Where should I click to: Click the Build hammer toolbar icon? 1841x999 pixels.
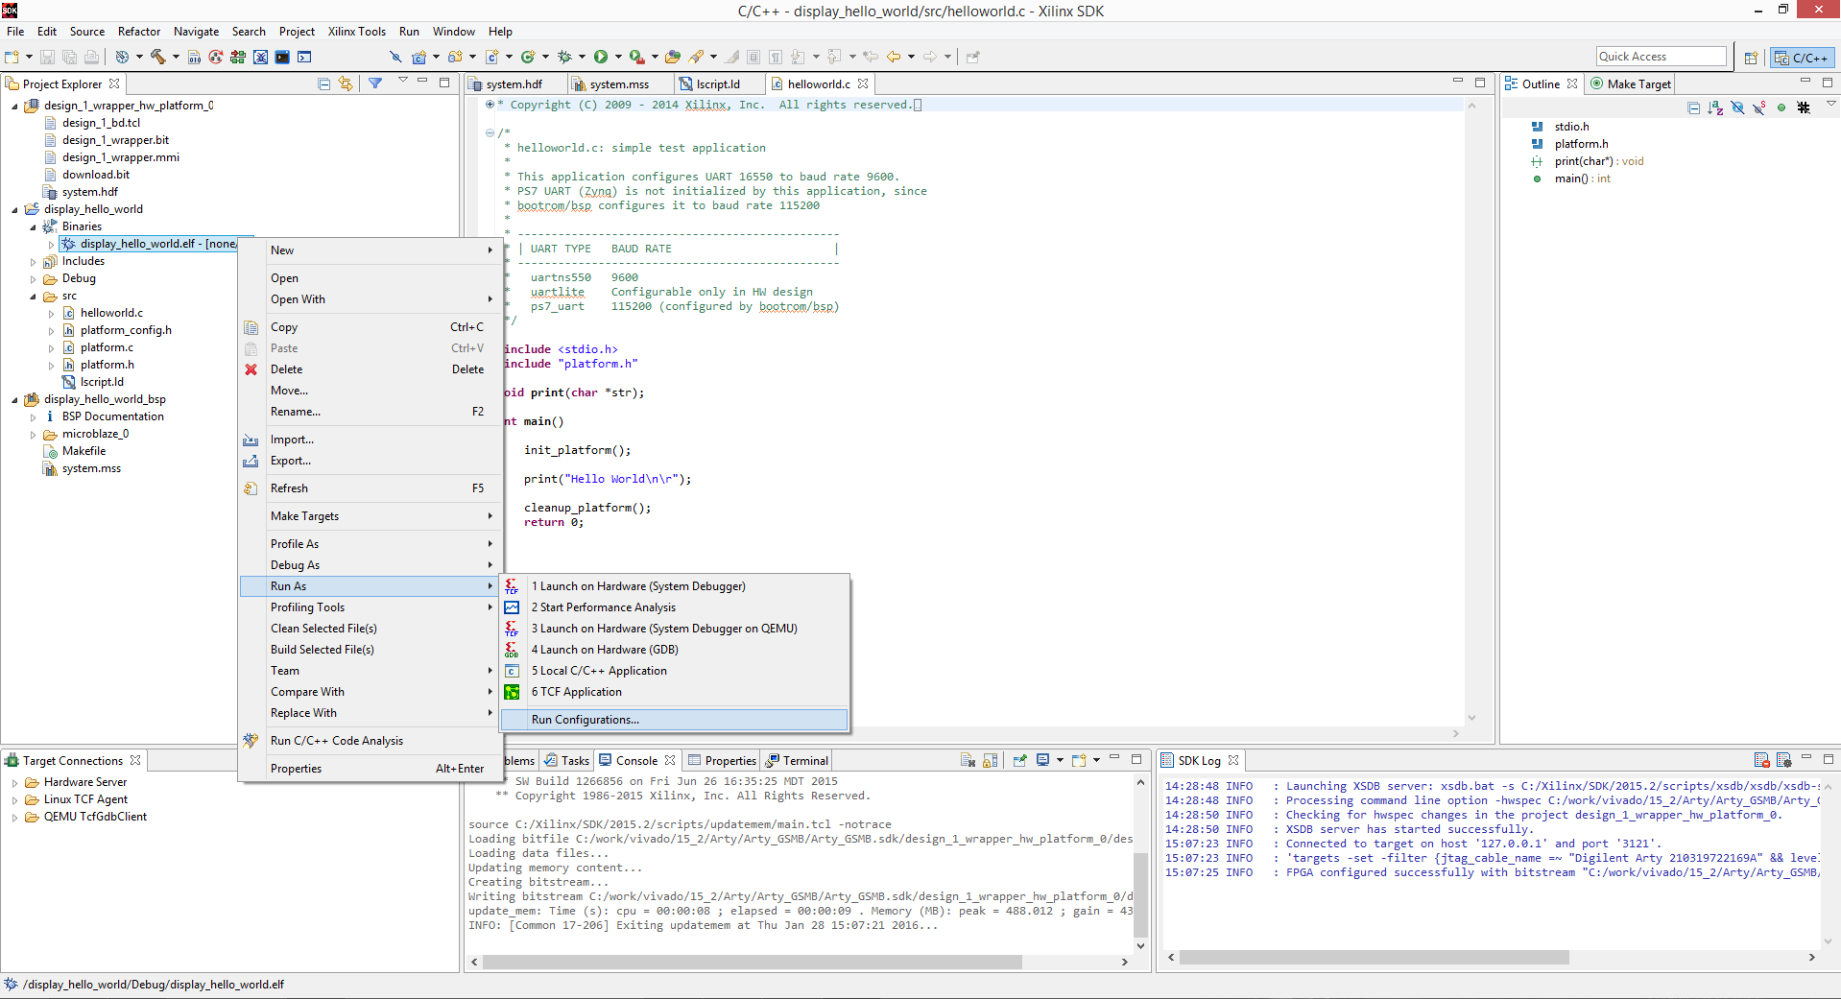(x=158, y=58)
